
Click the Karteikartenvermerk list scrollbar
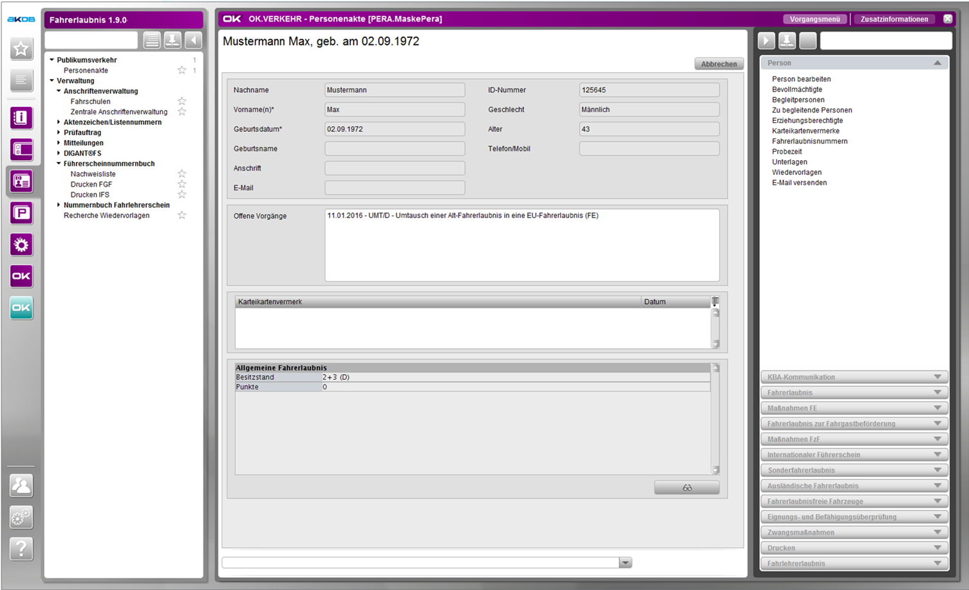pyautogui.click(x=715, y=328)
